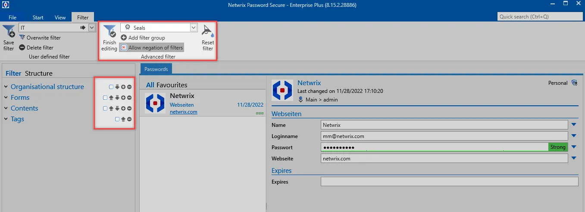Open the blue arrow menu beside Passwort field
Screen dimensions: 585x212
click(574, 147)
